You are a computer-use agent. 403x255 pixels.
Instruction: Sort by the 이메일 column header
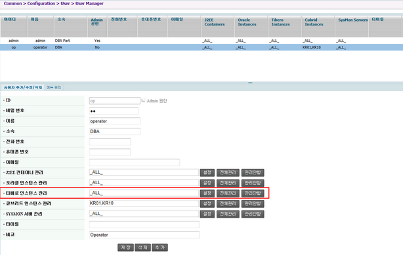(x=184, y=26)
